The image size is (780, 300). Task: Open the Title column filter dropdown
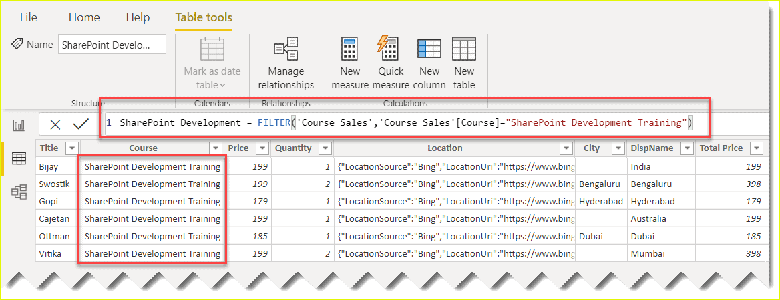point(72,148)
